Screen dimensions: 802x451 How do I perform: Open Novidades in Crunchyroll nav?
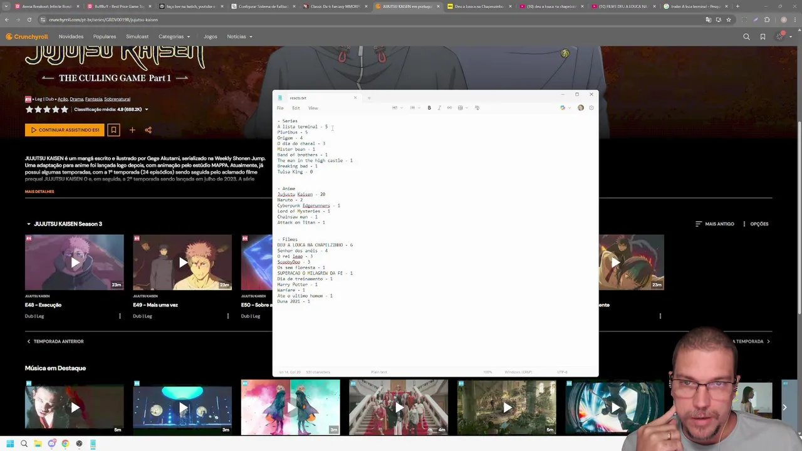click(x=71, y=36)
